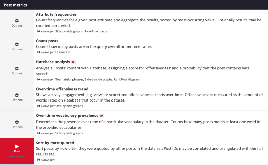This screenshot has height=165, width=268.
Task: Click the graduation cap beside Over-time vocabulary prevalence
Action: tap(102, 115)
